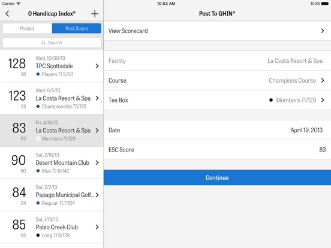Click the Search input field
This screenshot has height=248, width=331.
(52, 43)
